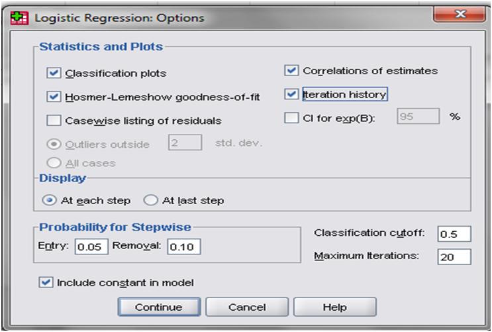The height and width of the screenshot is (332, 492).
Task: Select the Outliers outside radio button
Action: 54,144
